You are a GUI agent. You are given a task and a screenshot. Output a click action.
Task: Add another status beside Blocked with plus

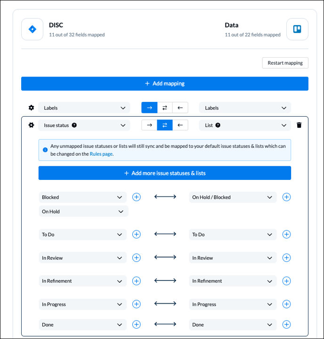click(x=136, y=197)
